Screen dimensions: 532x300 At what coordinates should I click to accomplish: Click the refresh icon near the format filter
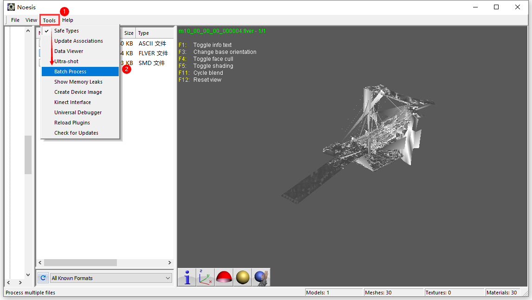point(43,277)
